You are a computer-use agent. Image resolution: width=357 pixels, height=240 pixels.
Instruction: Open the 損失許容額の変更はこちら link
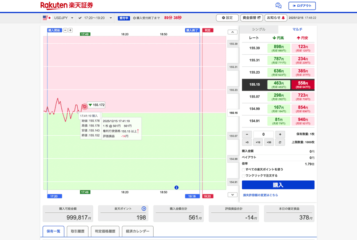[260, 195]
